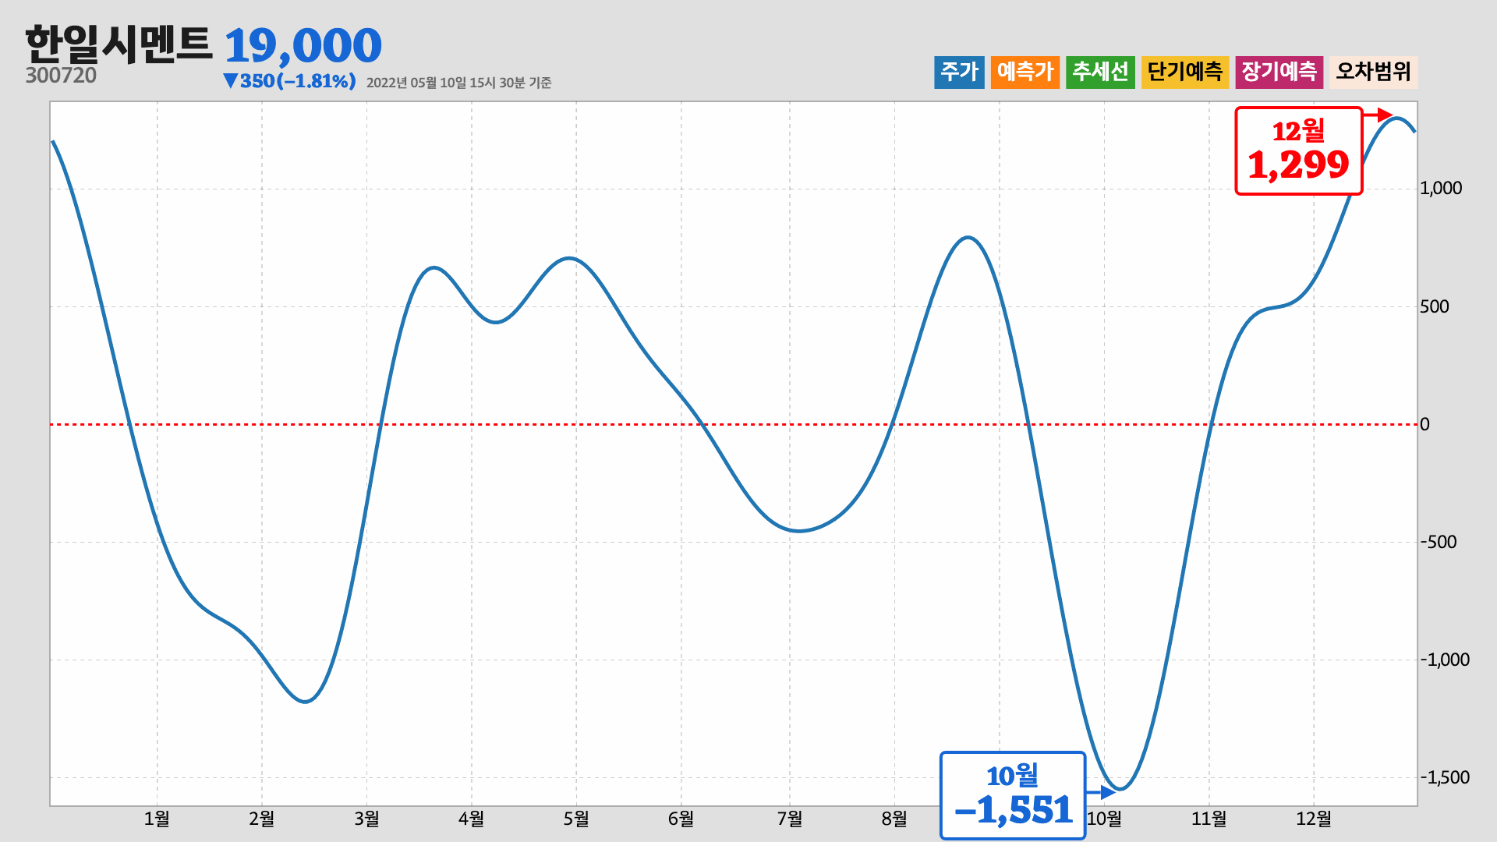This screenshot has height=842, width=1497.
Task: Select the 예측가 legend tag
Action: tap(1025, 72)
